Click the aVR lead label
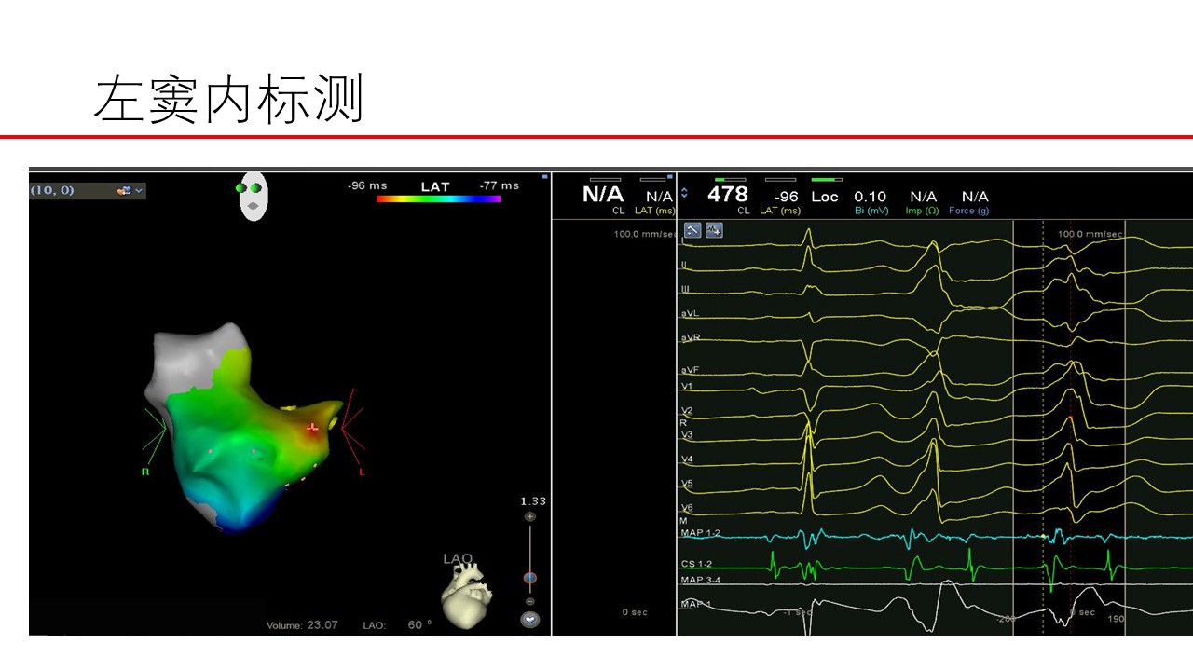 tap(691, 337)
